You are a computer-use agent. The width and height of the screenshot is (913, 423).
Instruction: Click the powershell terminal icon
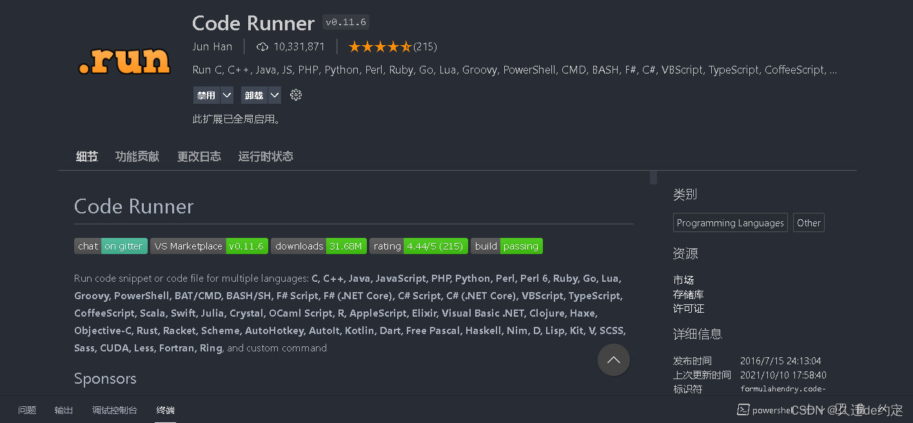click(x=743, y=410)
